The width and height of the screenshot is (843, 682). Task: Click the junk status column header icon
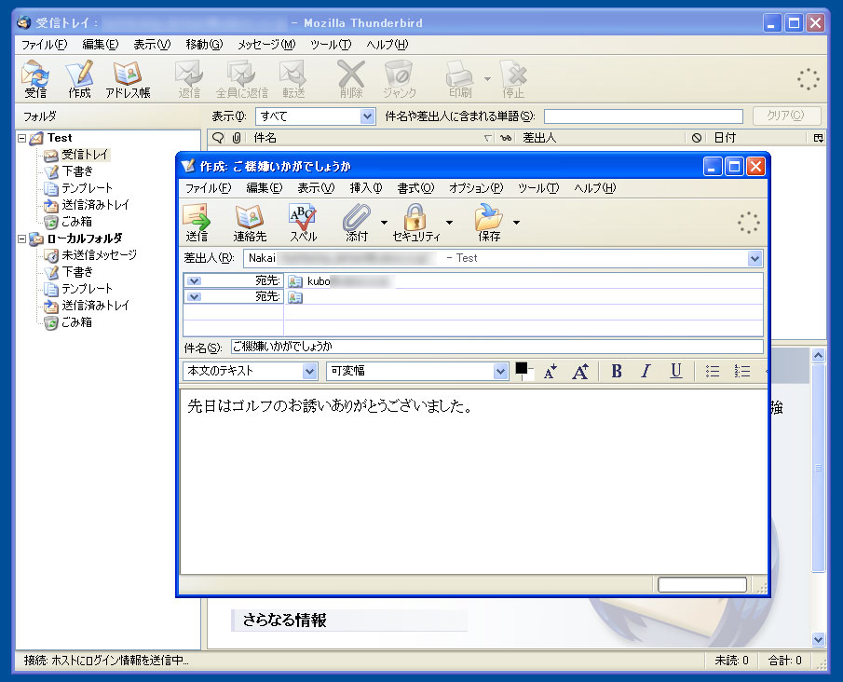point(697,138)
